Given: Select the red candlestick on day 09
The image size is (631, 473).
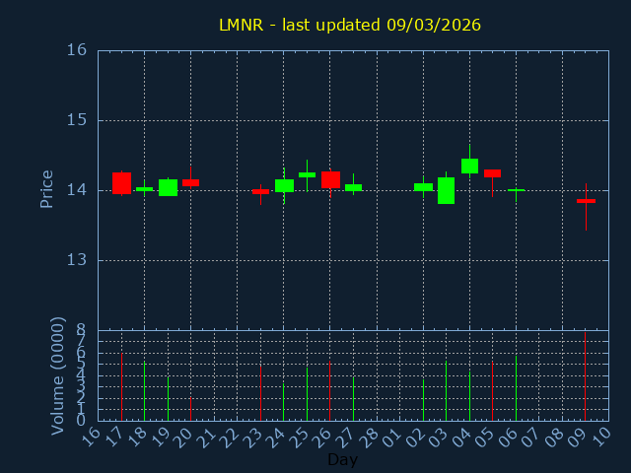Looking at the screenshot, I should (x=586, y=201).
